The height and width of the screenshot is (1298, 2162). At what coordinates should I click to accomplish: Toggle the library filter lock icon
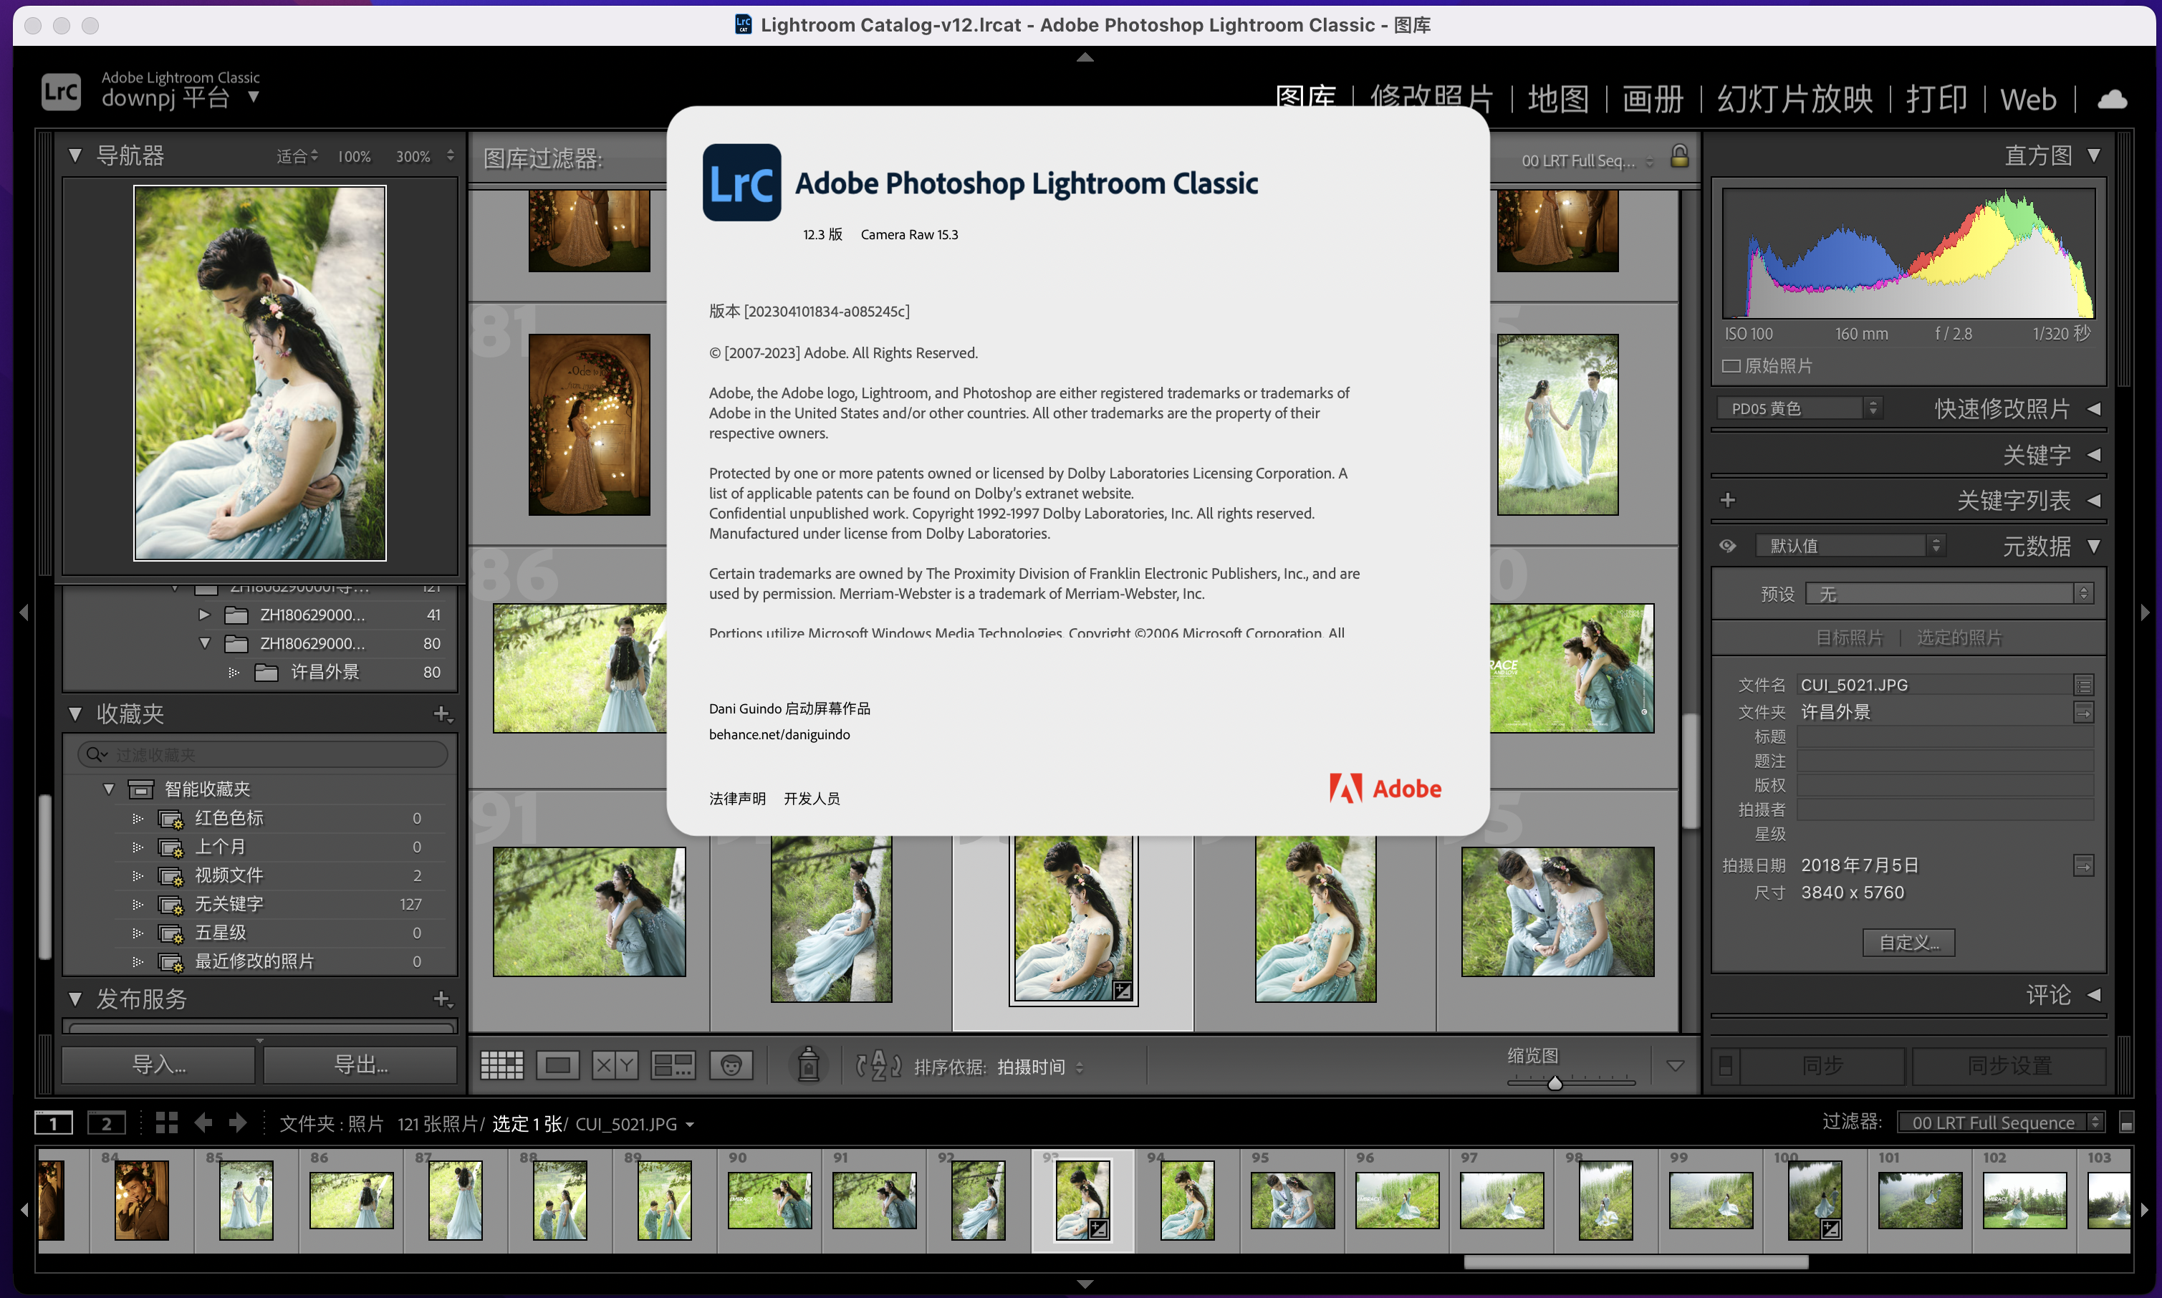[x=1679, y=157]
